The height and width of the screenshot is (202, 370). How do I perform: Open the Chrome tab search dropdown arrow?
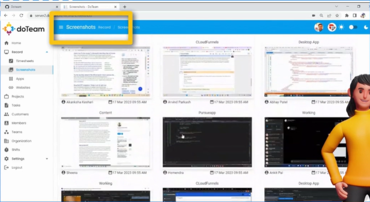(337, 7)
